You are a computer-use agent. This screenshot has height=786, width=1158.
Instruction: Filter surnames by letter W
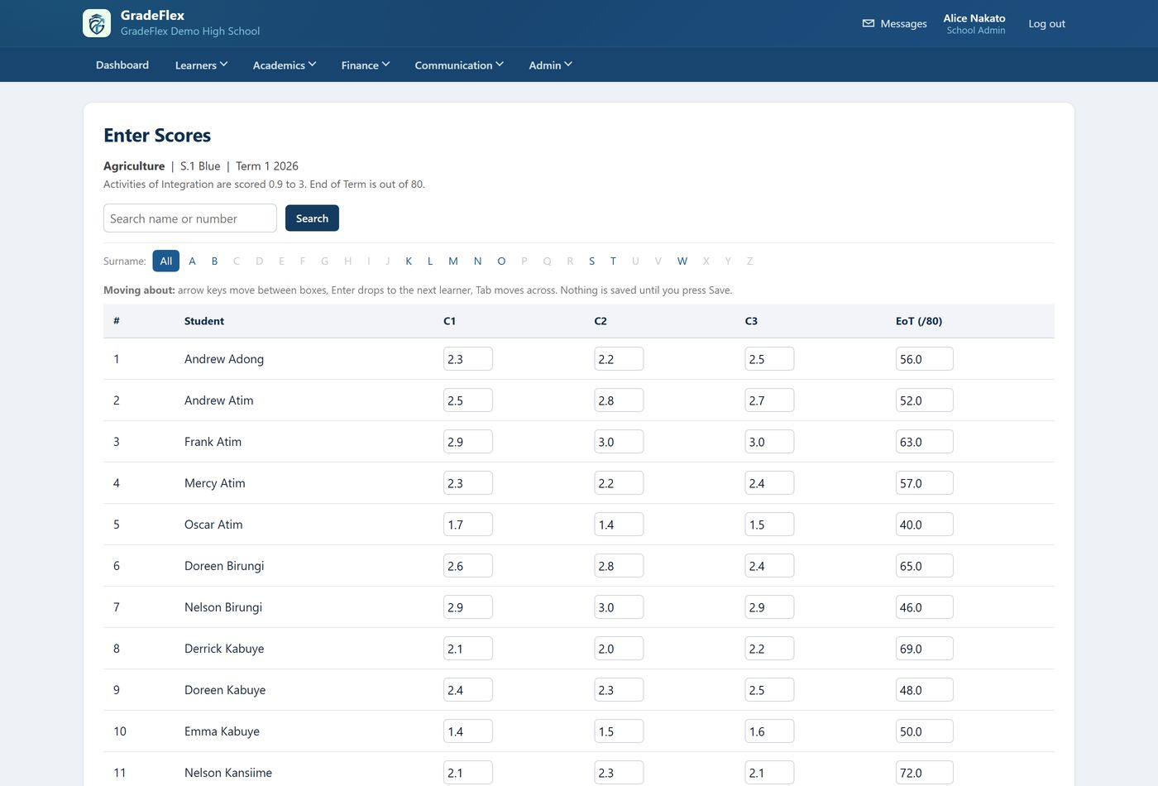click(682, 261)
